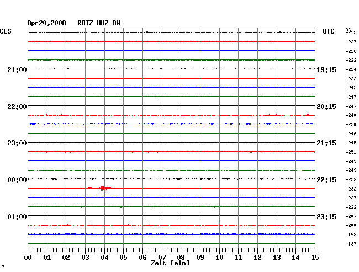The width and height of the screenshot is (359, 272).
Task: Click the DC value -218
Action: coord(351,51)
